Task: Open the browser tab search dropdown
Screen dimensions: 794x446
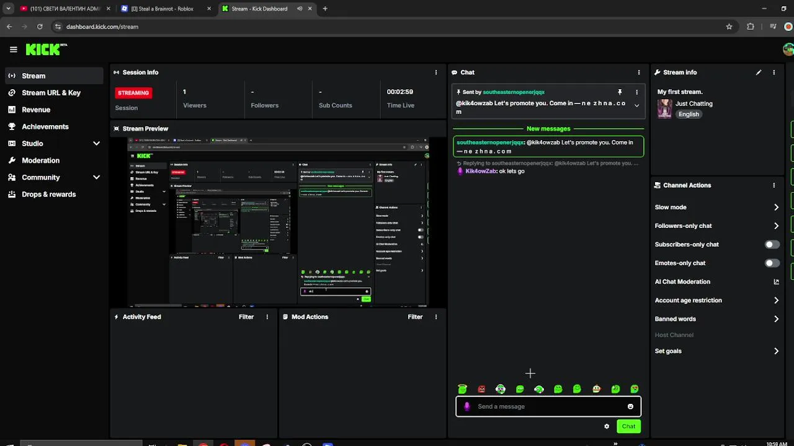Action: [8, 9]
